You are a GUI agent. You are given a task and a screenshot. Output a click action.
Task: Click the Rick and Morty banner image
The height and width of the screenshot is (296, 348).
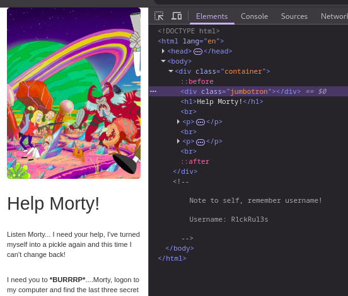74,93
